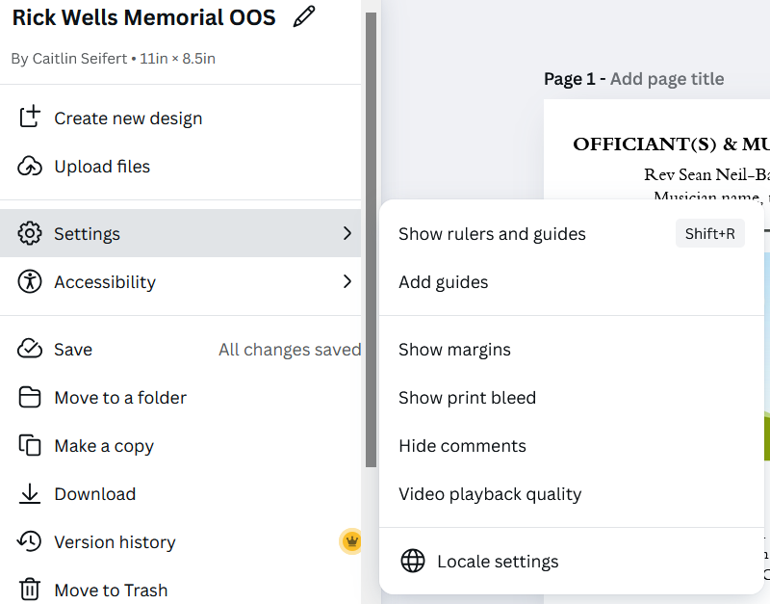
Task: Choose Make a copy from the menu
Action: (104, 446)
